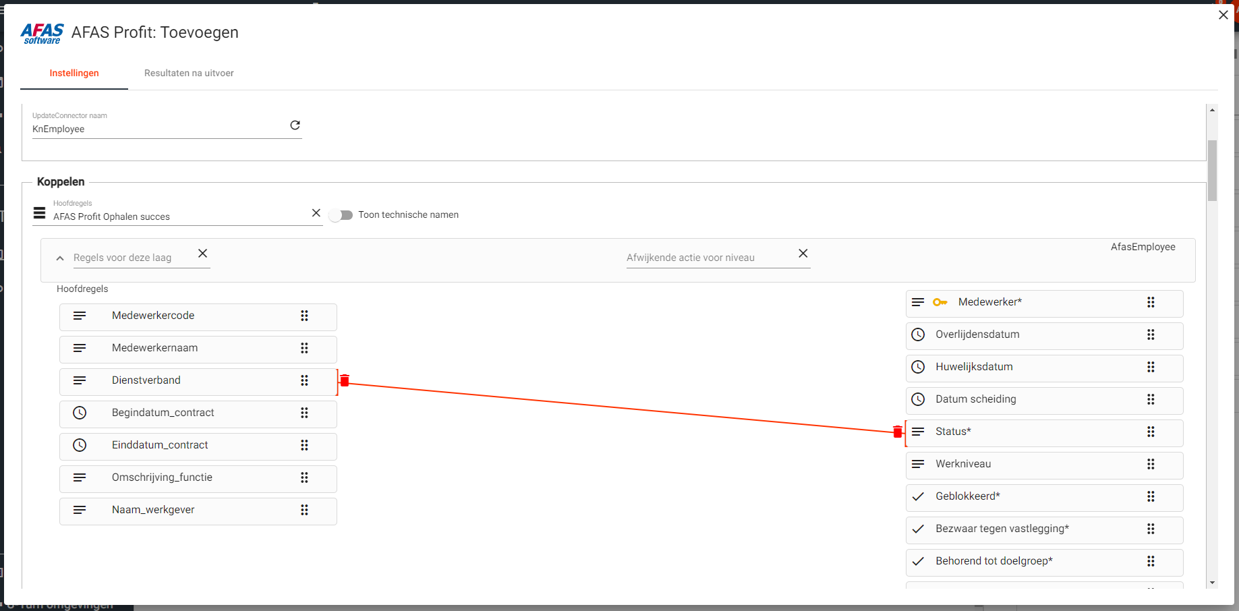This screenshot has height=611, width=1239.
Task: Clear the Regels voor deze laag field
Action: point(202,254)
